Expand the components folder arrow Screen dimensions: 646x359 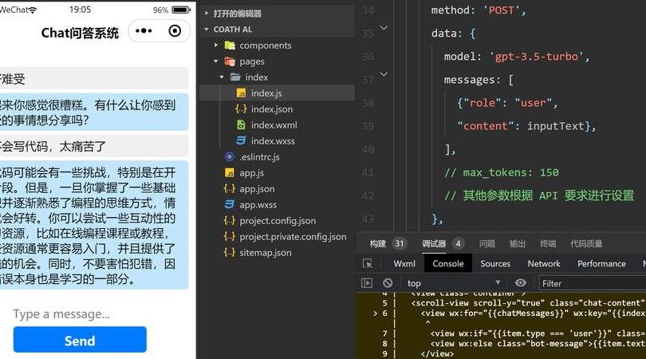tap(216, 45)
